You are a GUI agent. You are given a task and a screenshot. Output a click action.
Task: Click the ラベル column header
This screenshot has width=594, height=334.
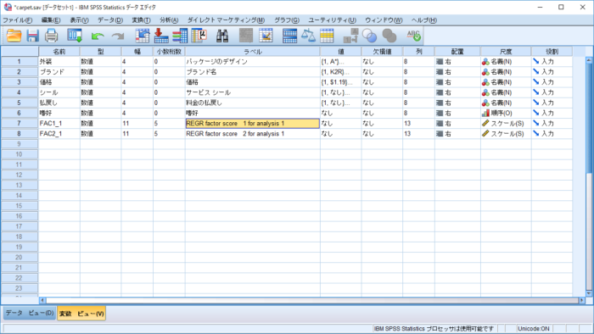point(253,51)
